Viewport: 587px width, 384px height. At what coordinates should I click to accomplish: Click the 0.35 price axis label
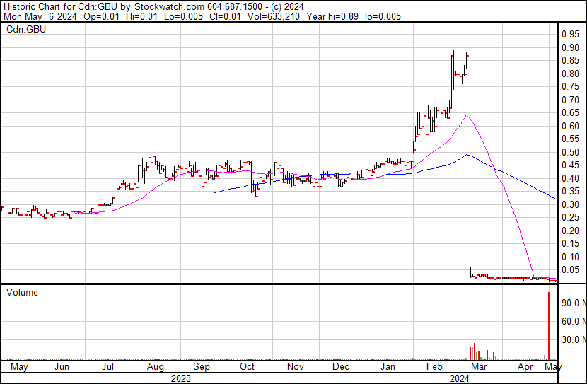click(x=570, y=191)
